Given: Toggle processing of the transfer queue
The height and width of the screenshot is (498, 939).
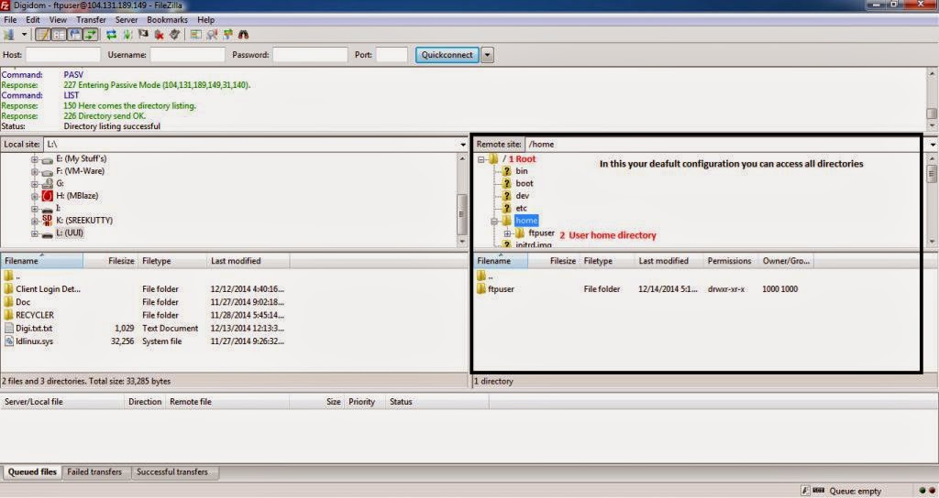Looking at the screenshot, I should pyautogui.click(x=127, y=35).
